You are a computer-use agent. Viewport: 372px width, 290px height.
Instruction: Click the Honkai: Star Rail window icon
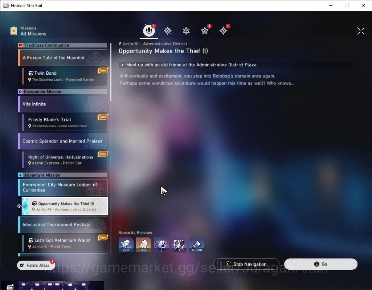point(6,5)
